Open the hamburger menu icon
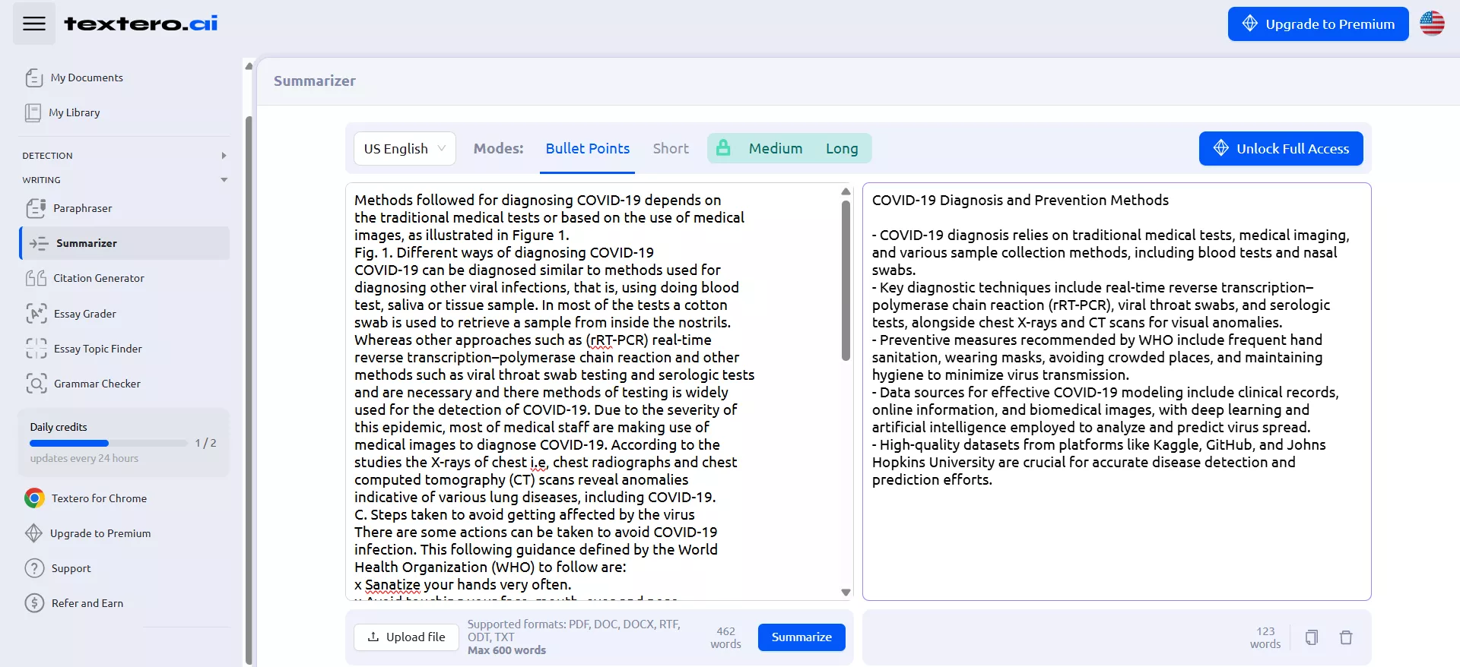This screenshot has width=1460, height=667. click(x=34, y=24)
